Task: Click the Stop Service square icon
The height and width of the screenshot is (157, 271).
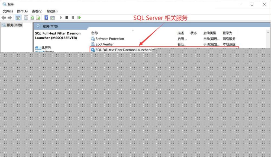Action: pos(67,18)
